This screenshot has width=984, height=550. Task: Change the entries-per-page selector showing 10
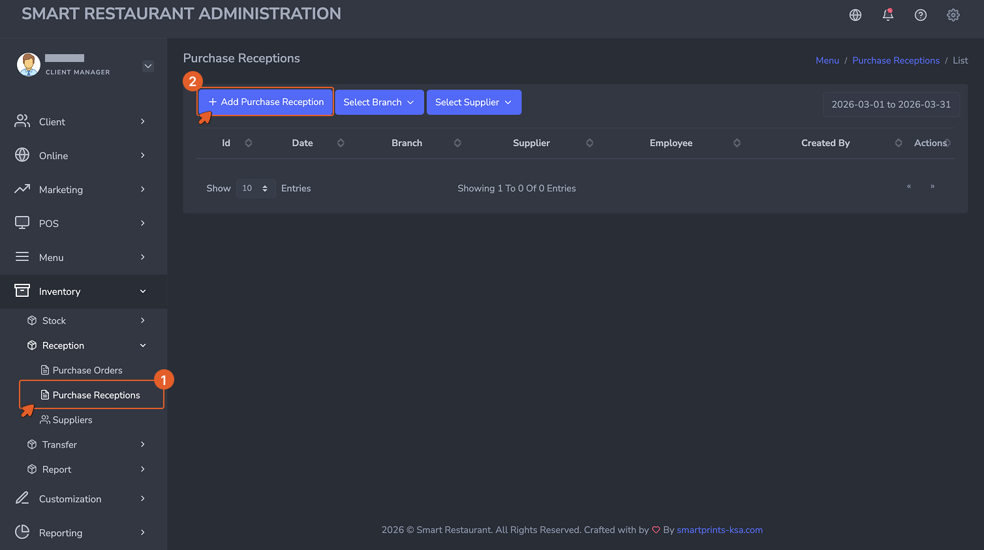[x=256, y=188]
